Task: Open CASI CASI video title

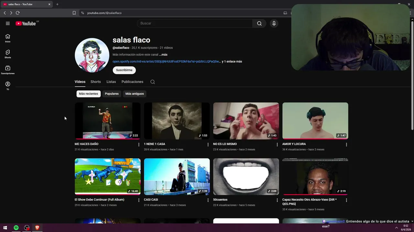Action: click(x=151, y=200)
